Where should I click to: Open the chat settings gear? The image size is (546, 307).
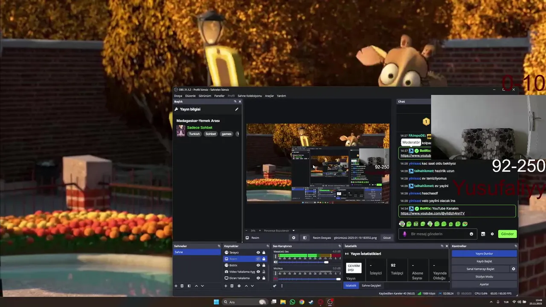[492, 234]
